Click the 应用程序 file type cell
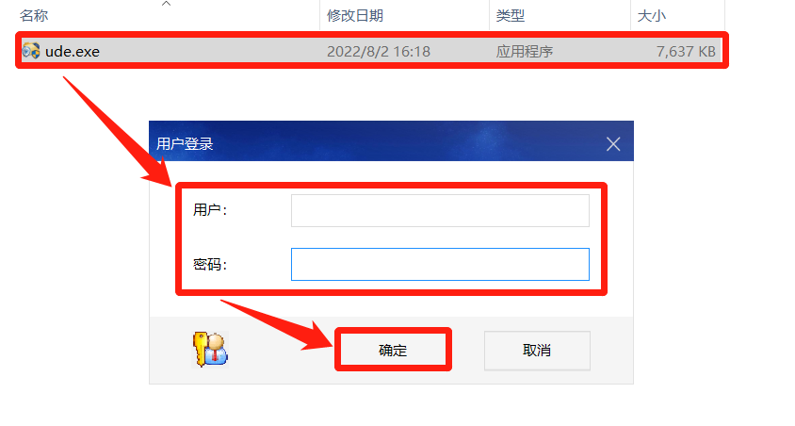 coord(525,51)
